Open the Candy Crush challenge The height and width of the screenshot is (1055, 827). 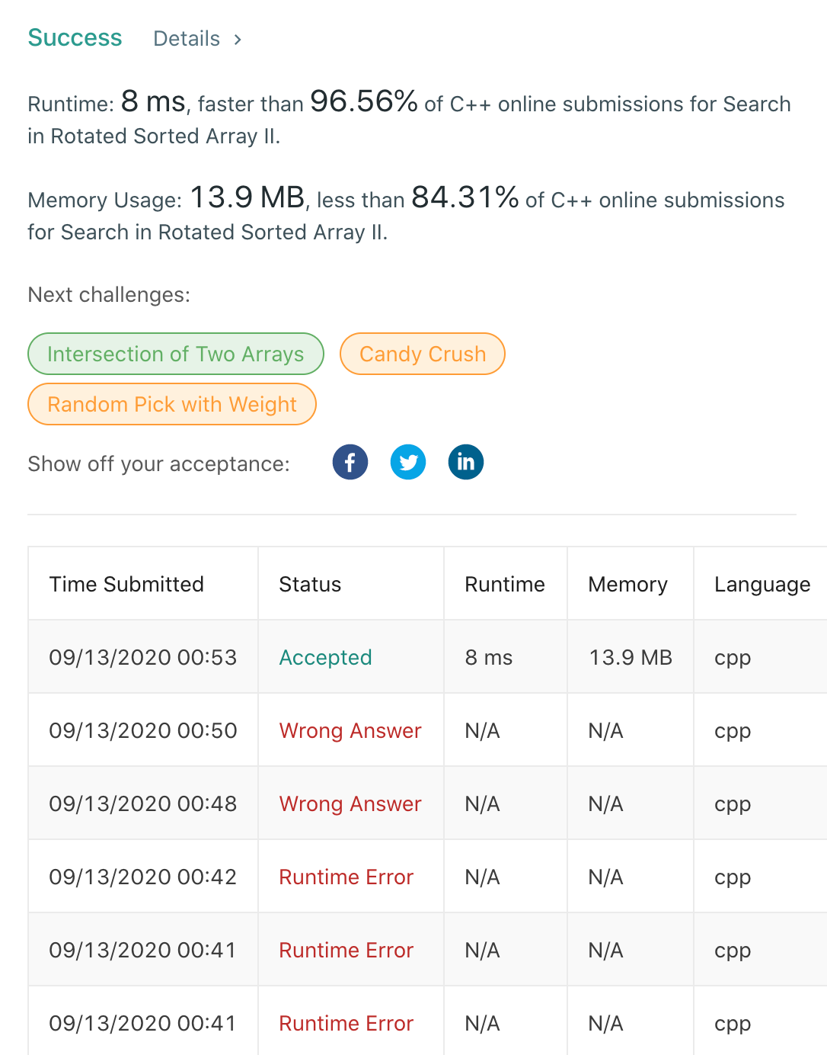pos(423,354)
